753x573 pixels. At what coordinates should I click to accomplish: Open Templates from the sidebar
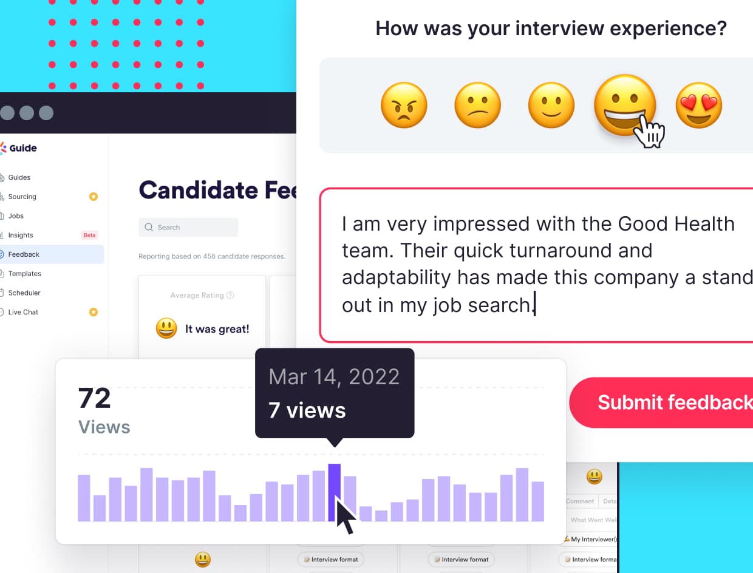25,274
